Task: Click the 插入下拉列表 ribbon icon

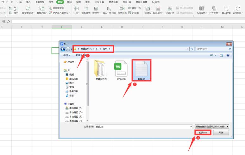Action: coord(109,9)
